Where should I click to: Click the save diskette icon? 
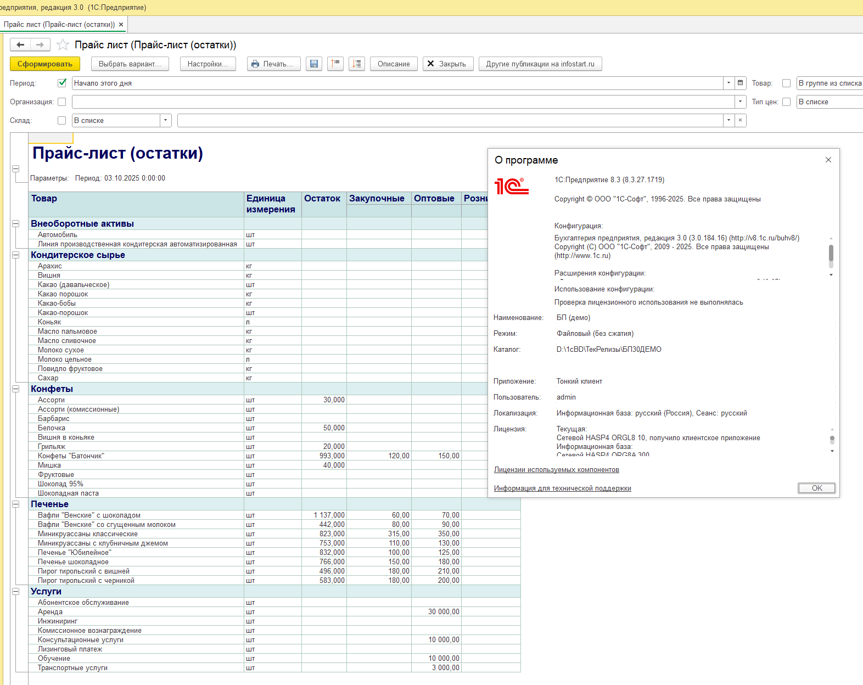pyautogui.click(x=314, y=64)
